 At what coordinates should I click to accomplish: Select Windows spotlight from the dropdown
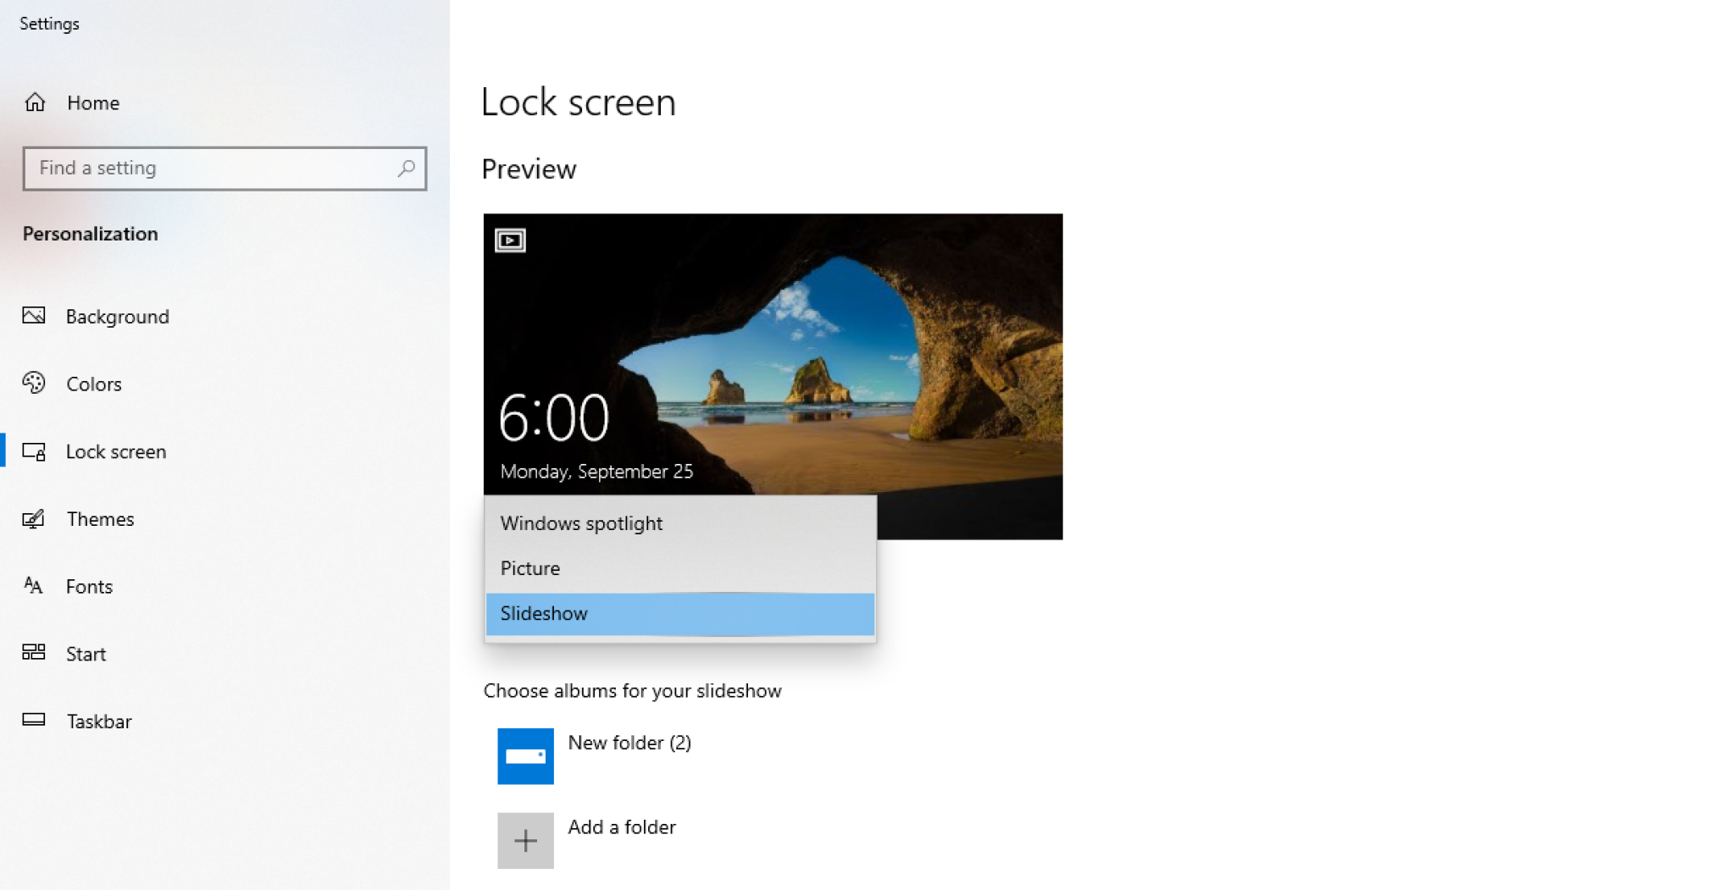coord(581,522)
